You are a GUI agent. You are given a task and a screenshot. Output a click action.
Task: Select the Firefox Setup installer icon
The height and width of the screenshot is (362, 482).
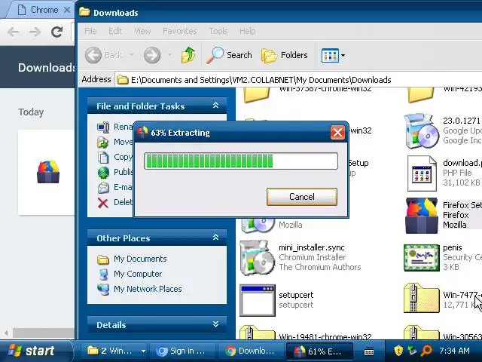pyautogui.click(x=422, y=216)
